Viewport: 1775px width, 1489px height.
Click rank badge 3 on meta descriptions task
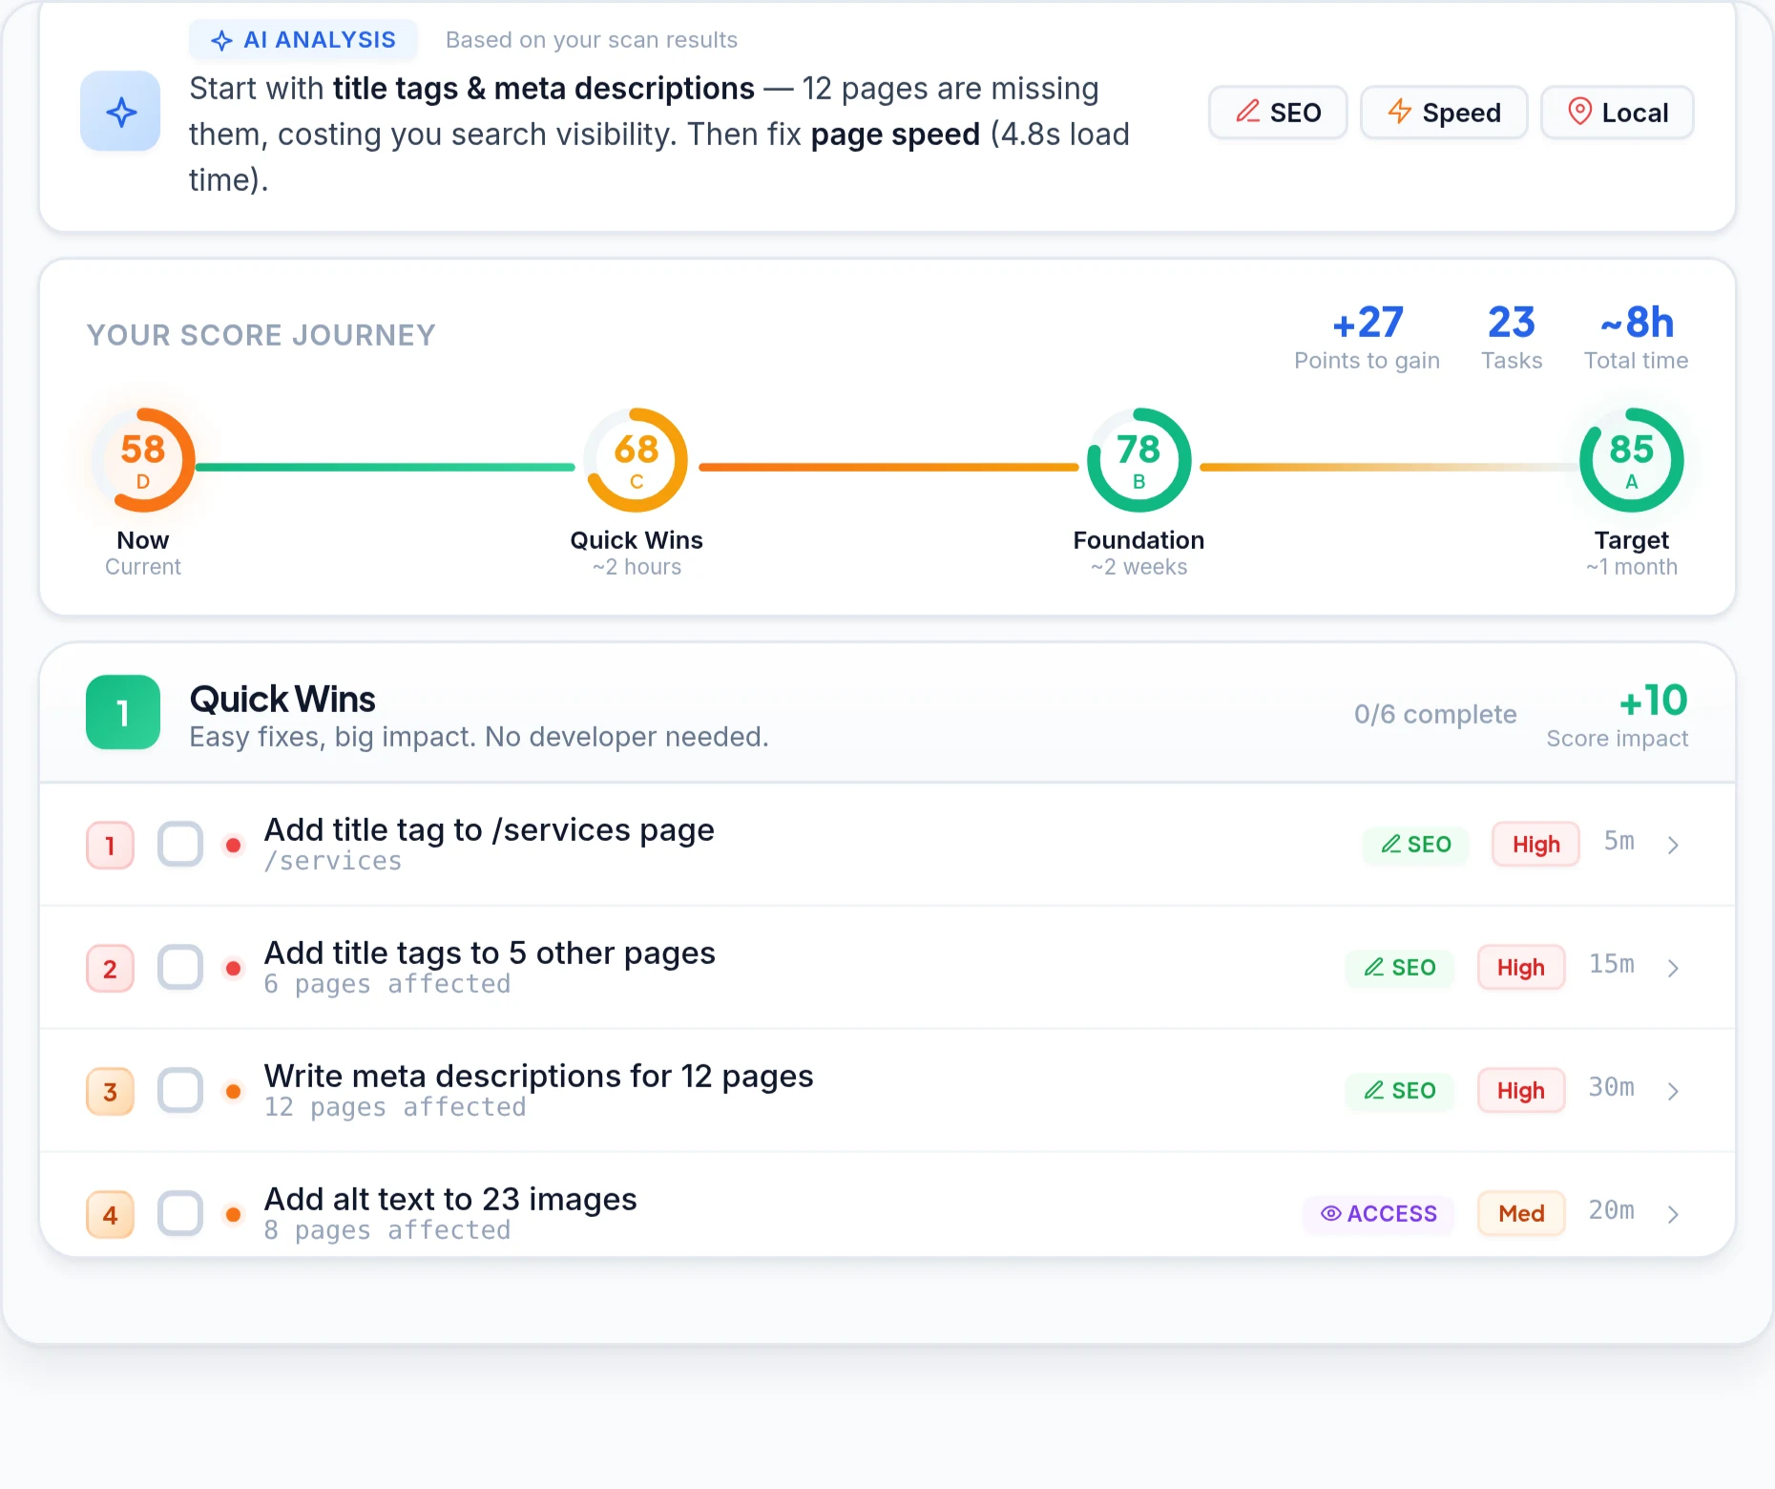111,1092
